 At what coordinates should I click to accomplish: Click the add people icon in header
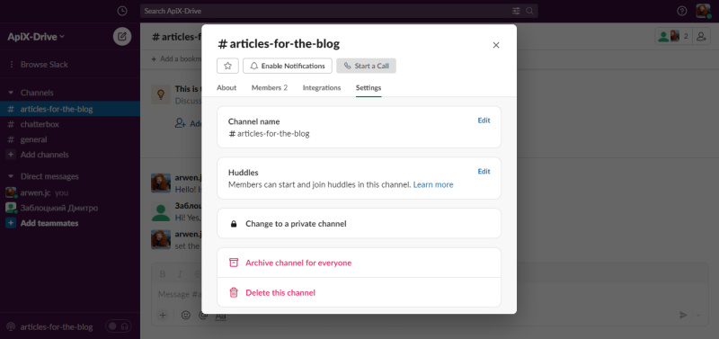point(701,36)
